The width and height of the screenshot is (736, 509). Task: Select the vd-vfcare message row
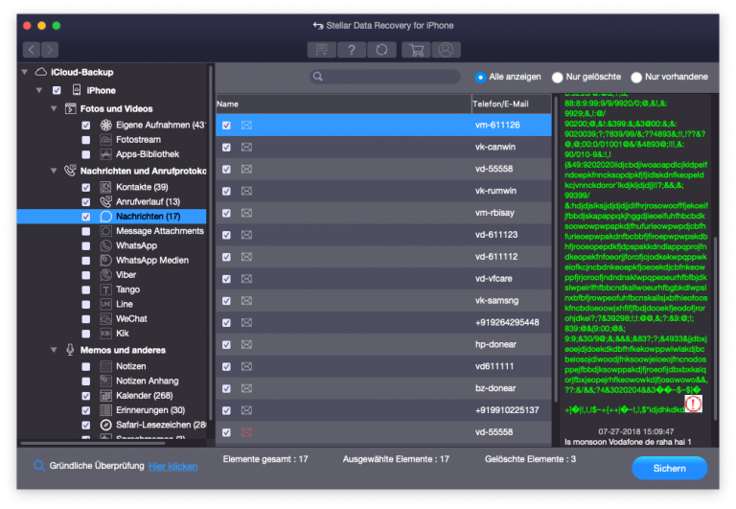point(383,278)
